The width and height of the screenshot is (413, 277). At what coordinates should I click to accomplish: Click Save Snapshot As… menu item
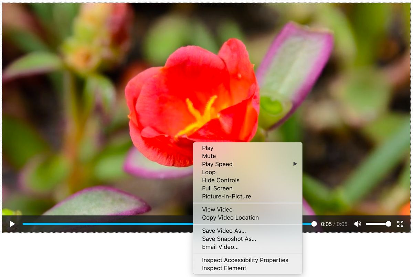(229, 239)
